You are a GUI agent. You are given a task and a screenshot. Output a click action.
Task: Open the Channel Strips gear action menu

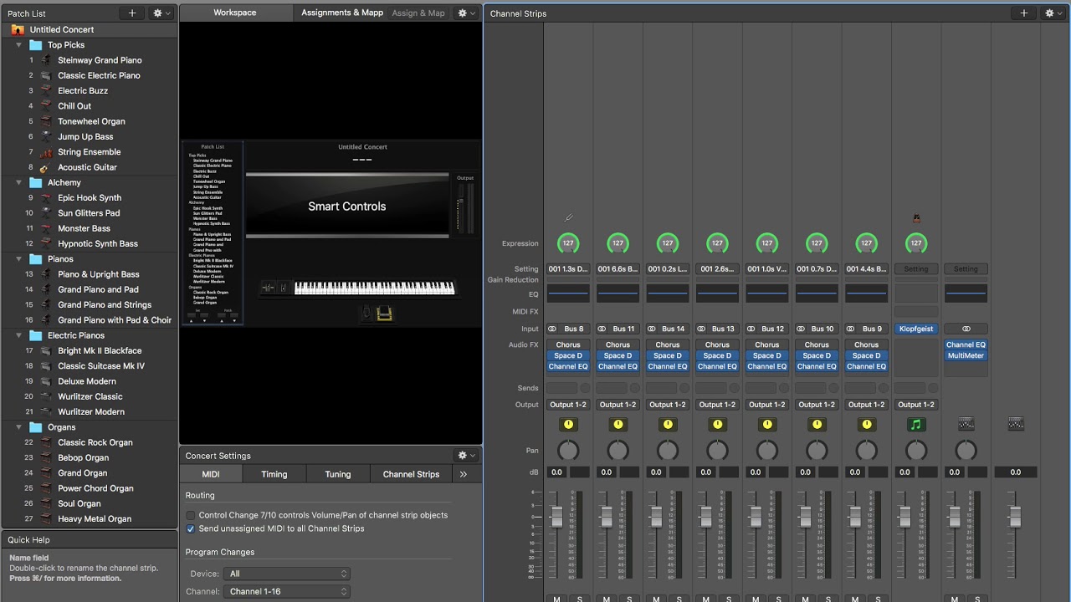(x=1053, y=13)
